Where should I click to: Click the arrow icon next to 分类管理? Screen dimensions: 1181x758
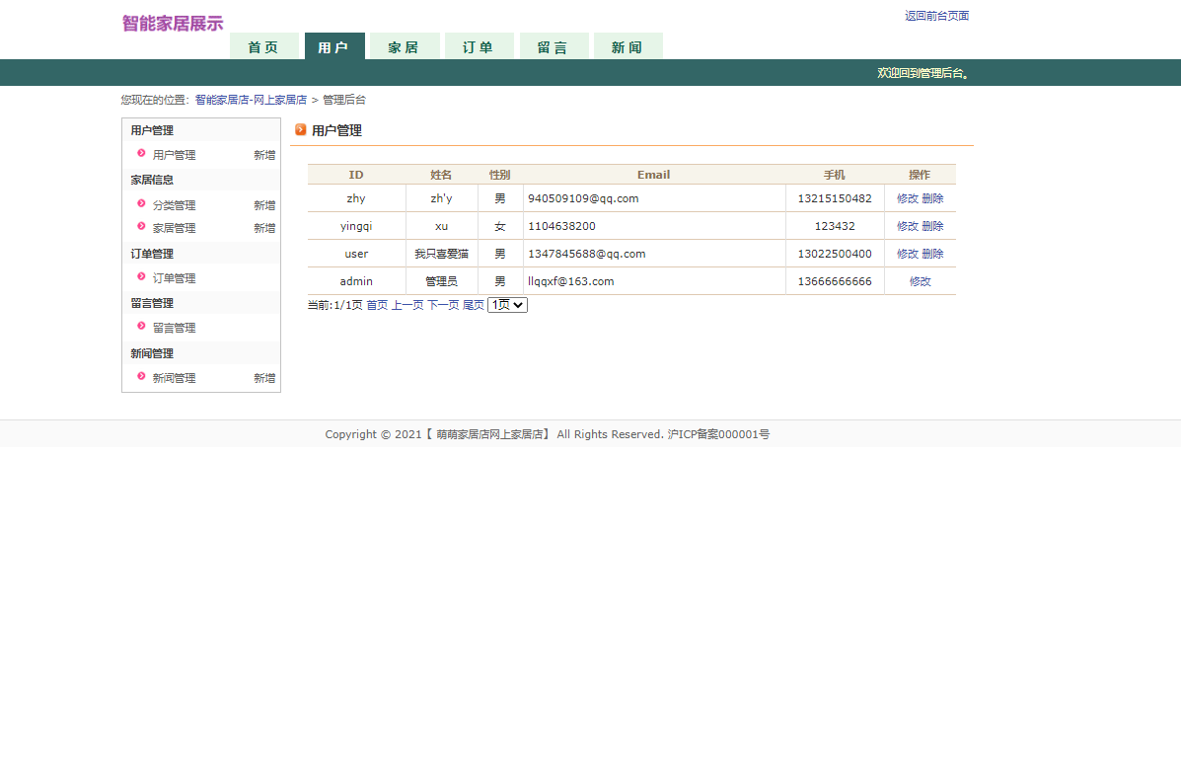pyautogui.click(x=142, y=204)
